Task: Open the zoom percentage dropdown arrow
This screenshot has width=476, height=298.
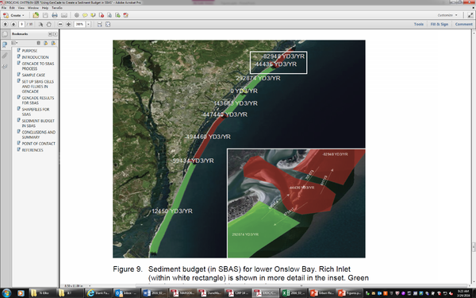Action: tap(88, 25)
